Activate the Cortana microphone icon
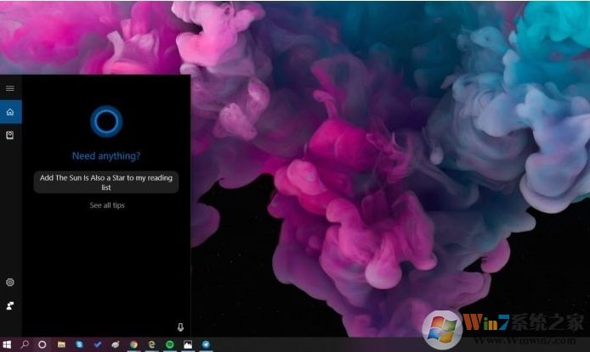The height and width of the screenshot is (352, 590). 180,327
